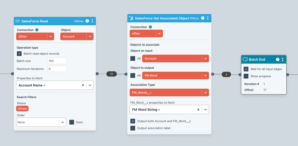The height and width of the screenshot is (146, 298).
Task: Click the Objects to associate heading
Action: click(x=145, y=45)
